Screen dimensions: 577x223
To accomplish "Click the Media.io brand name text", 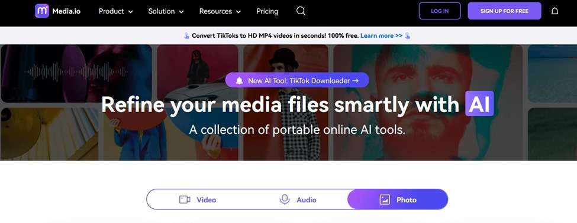I will pyautogui.click(x=66, y=11).
